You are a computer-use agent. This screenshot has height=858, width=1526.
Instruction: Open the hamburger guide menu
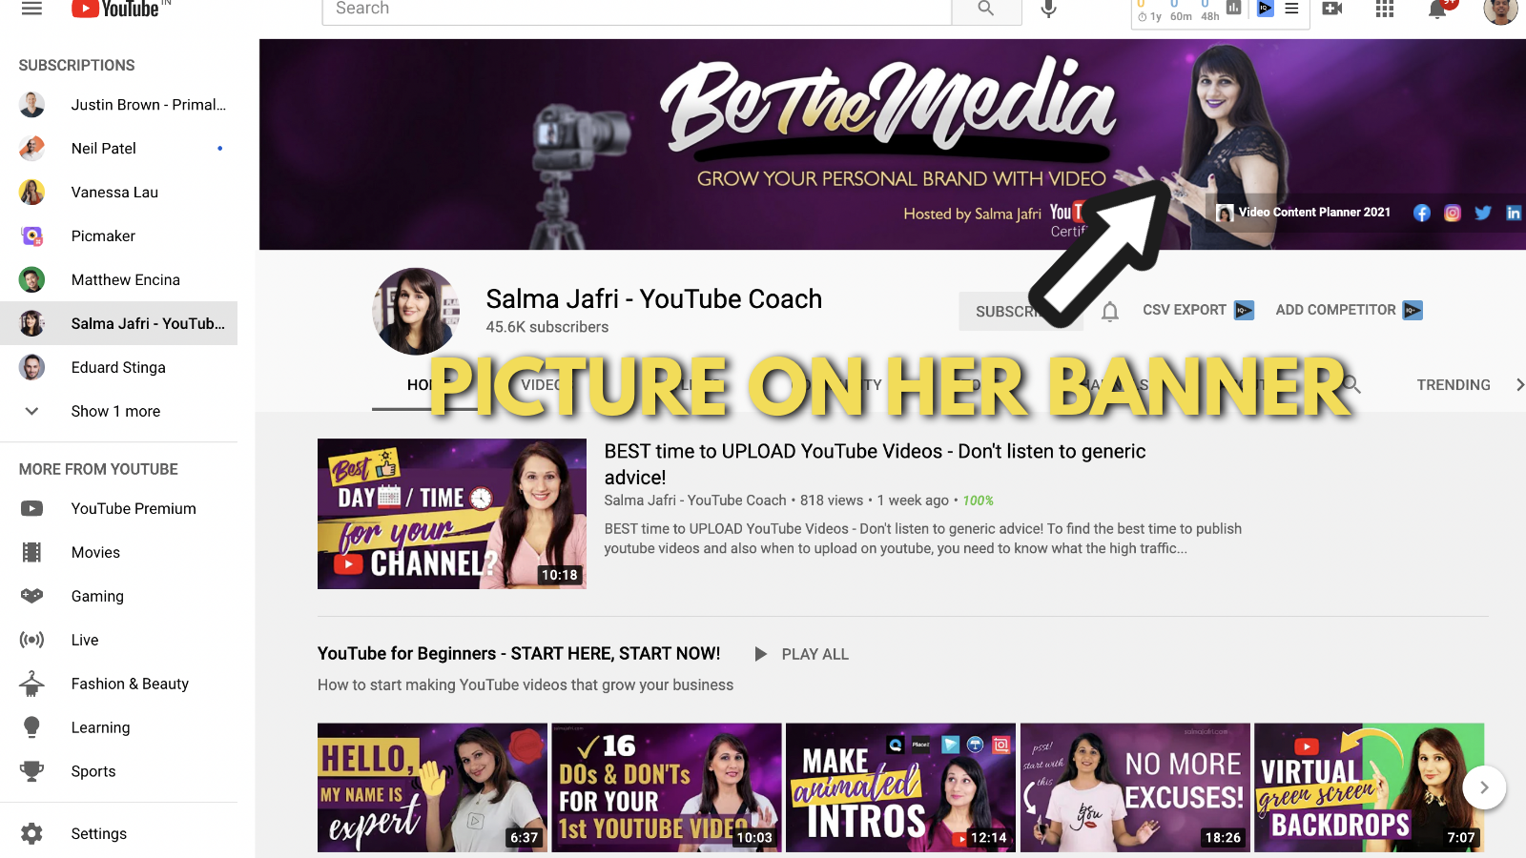coord(31,9)
